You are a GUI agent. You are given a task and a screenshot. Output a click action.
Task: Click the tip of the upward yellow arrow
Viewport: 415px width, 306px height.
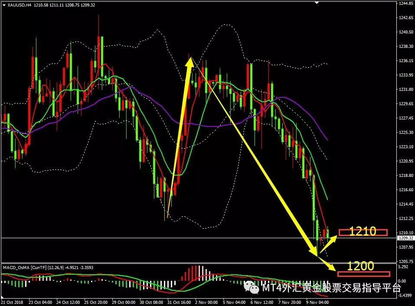(x=190, y=58)
